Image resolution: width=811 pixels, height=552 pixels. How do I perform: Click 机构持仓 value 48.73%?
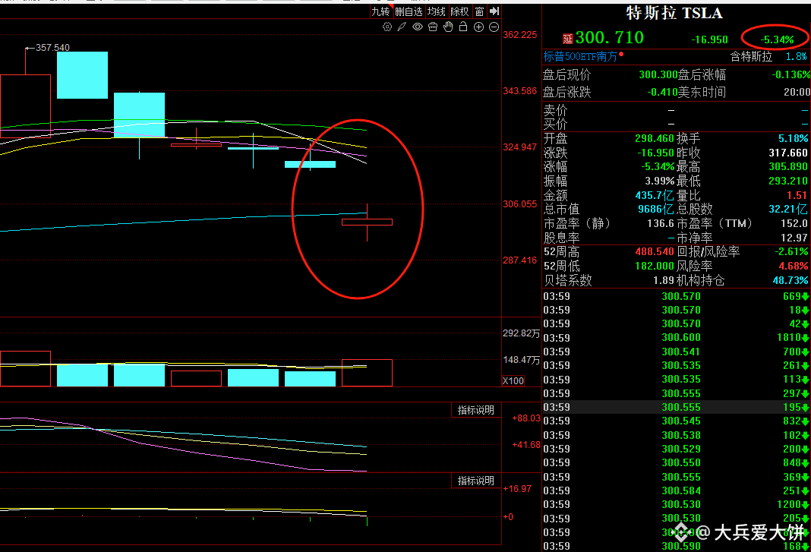[790, 280]
